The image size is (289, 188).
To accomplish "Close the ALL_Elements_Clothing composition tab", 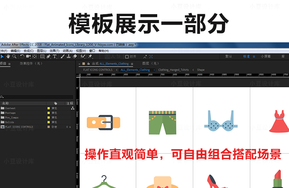I will (x=79, y=64).
